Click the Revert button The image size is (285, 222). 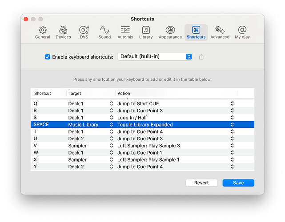[201, 183]
